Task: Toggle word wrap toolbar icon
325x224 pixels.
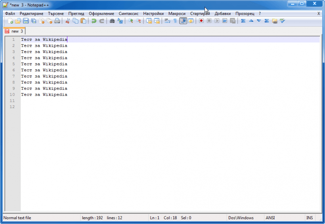Action: click(167, 21)
